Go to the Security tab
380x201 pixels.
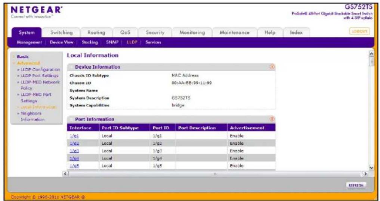(155, 32)
